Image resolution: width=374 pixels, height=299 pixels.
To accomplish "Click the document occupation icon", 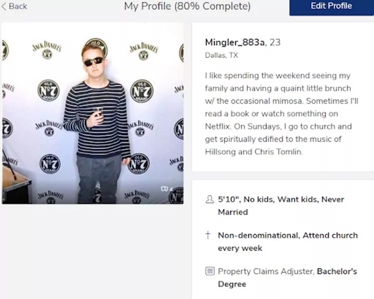I will pyautogui.click(x=209, y=271).
